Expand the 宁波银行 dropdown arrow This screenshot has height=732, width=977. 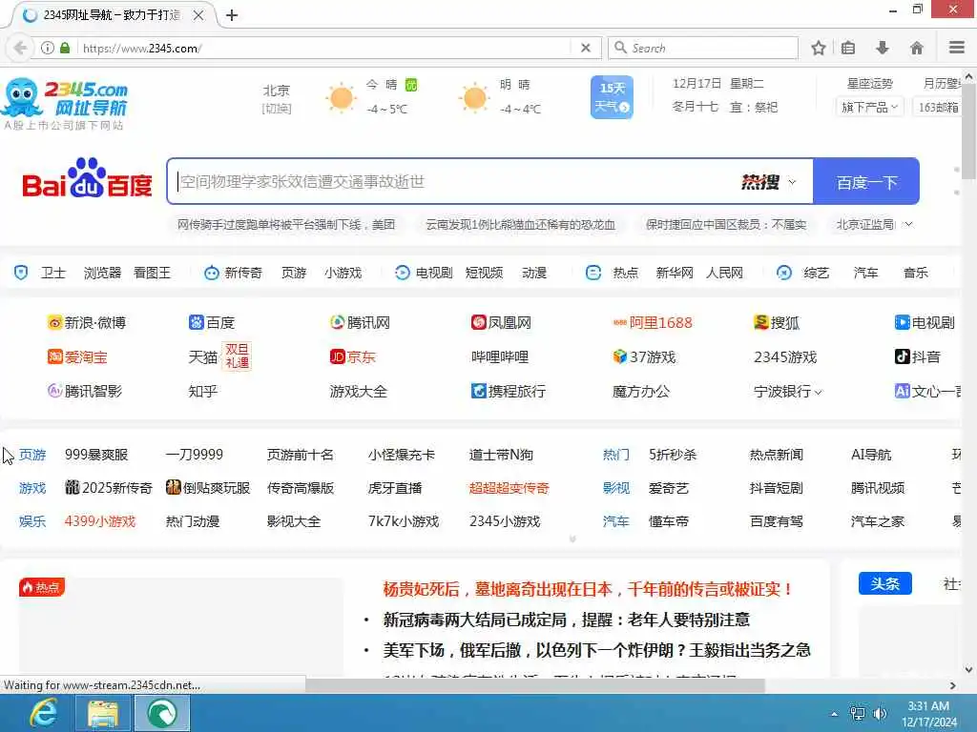click(x=818, y=392)
